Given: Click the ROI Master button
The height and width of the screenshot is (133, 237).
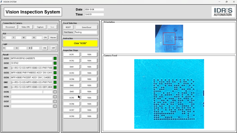Looking at the screenshot, I should pos(53,37).
